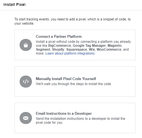Click the Wix platform name

click(x=92, y=50)
